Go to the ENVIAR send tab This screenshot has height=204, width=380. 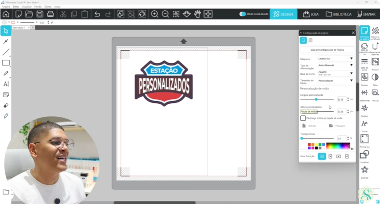point(367,14)
